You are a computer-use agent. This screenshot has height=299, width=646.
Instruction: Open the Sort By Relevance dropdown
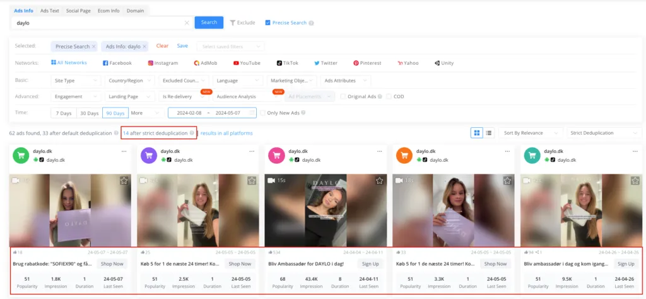pos(530,133)
